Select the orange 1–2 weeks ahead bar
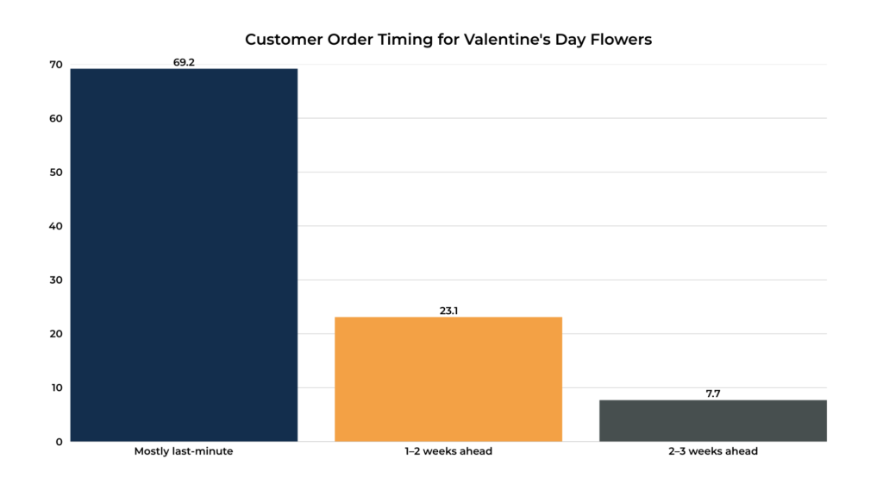883x497 pixels. [x=448, y=379]
